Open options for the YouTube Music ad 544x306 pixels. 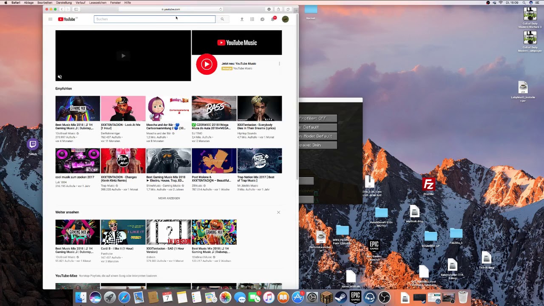pyautogui.click(x=279, y=64)
